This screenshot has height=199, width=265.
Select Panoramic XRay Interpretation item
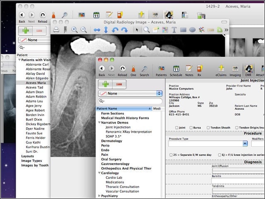pos(129,132)
